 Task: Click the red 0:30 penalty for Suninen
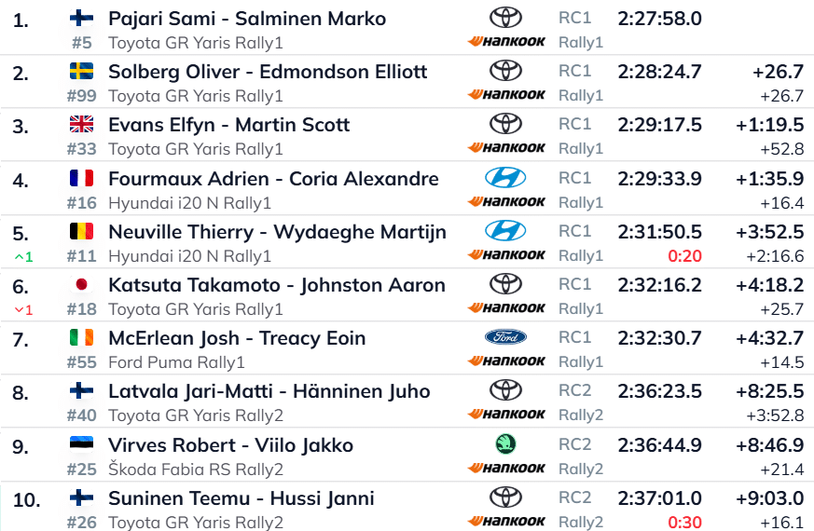[x=684, y=523]
